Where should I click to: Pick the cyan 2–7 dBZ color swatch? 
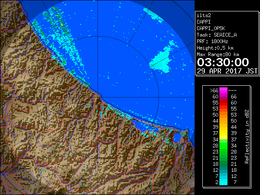pos(223,182)
